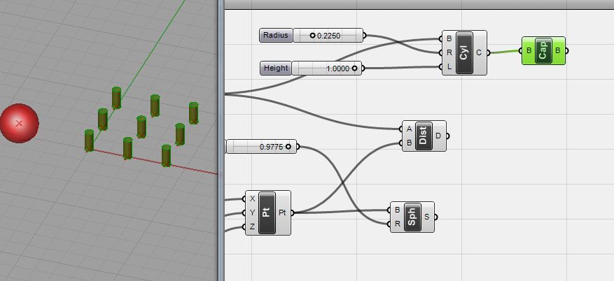Click the B input of Cyl
This screenshot has width=614, height=281.
[449, 38]
